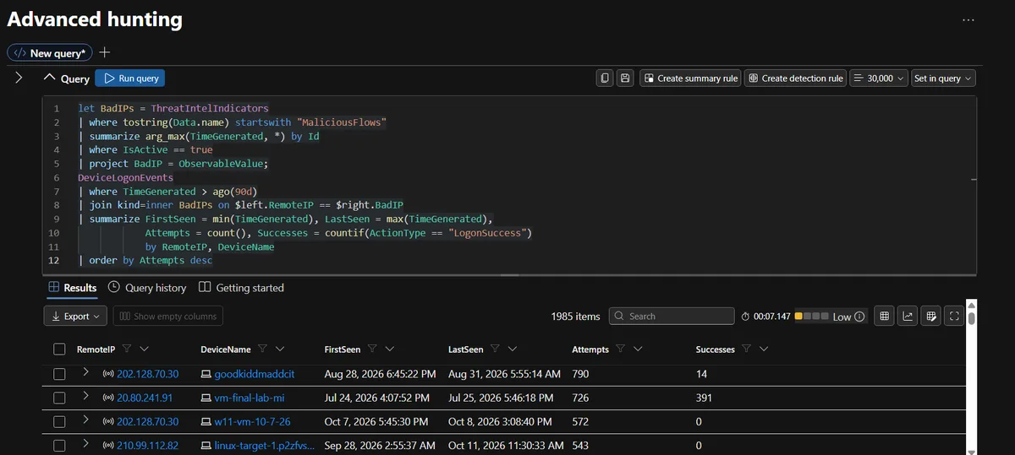This screenshot has height=455, width=1015.
Task: Click the copy query icon
Action: (x=605, y=78)
